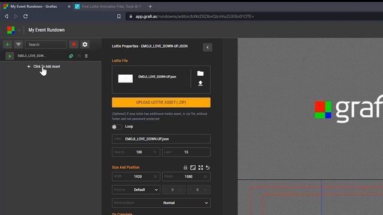Screen dimensions: 383x215
Task: Toggle the aspect ratio lock icon
Action: (186, 167)
